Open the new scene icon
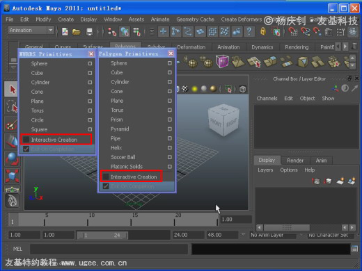Viewport: 362px width, 271px height. [65, 31]
